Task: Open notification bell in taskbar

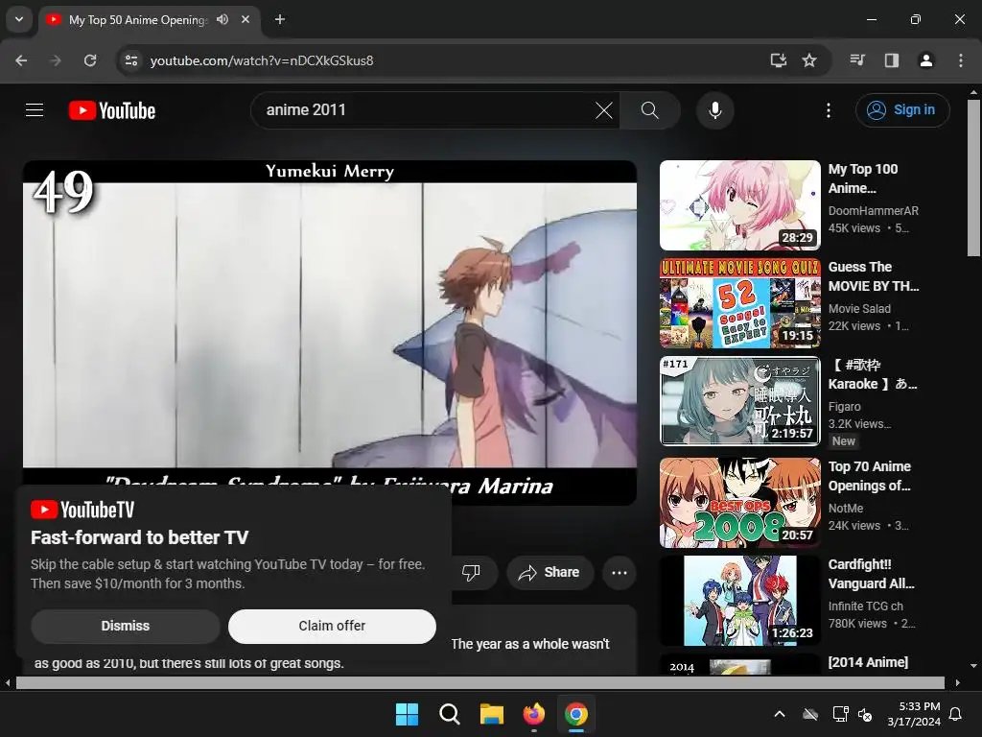Action: 956,714
